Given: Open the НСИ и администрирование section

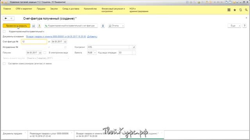Looking at the screenshot, I should coord(139,10).
